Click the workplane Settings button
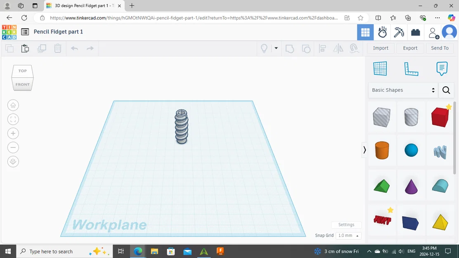 [346, 225]
